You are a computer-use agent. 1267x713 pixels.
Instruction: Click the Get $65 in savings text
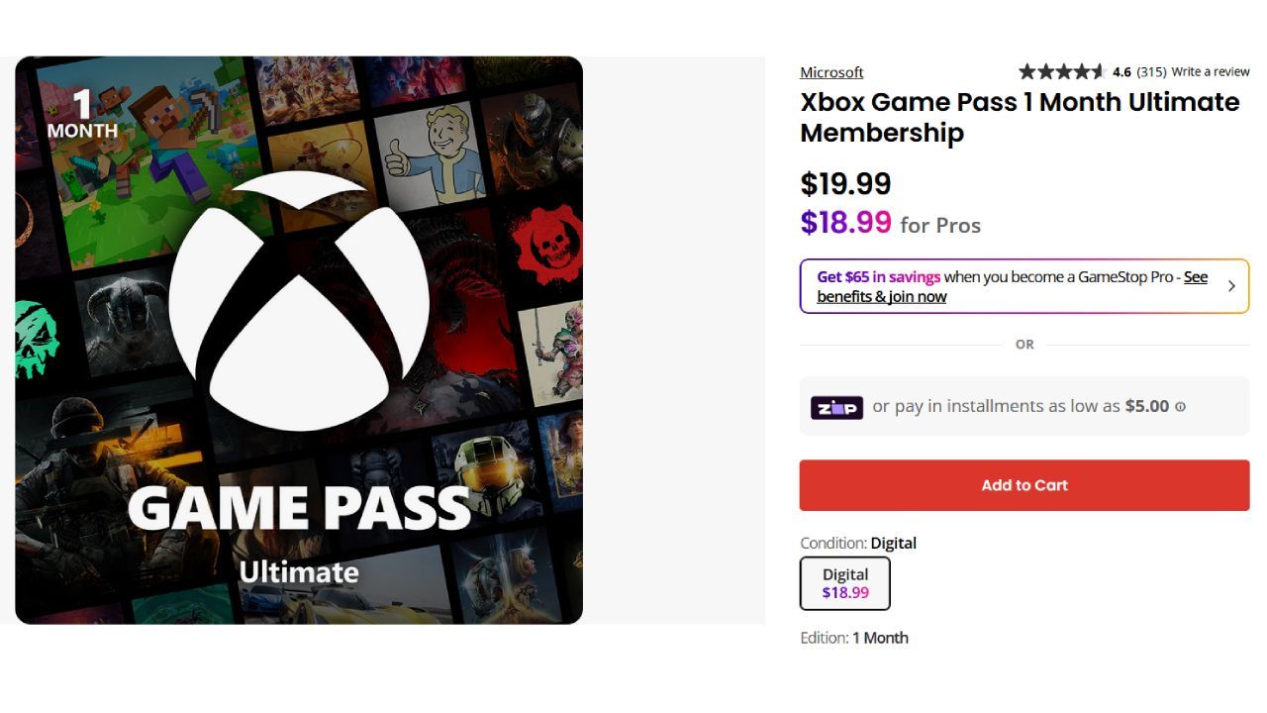878,277
